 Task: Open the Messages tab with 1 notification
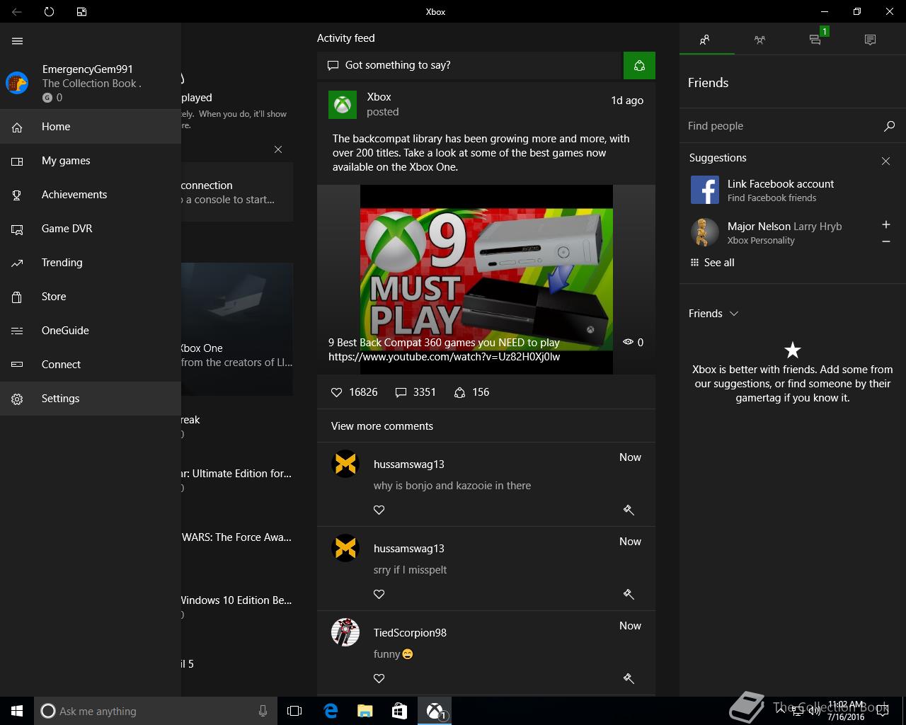click(815, 40)
